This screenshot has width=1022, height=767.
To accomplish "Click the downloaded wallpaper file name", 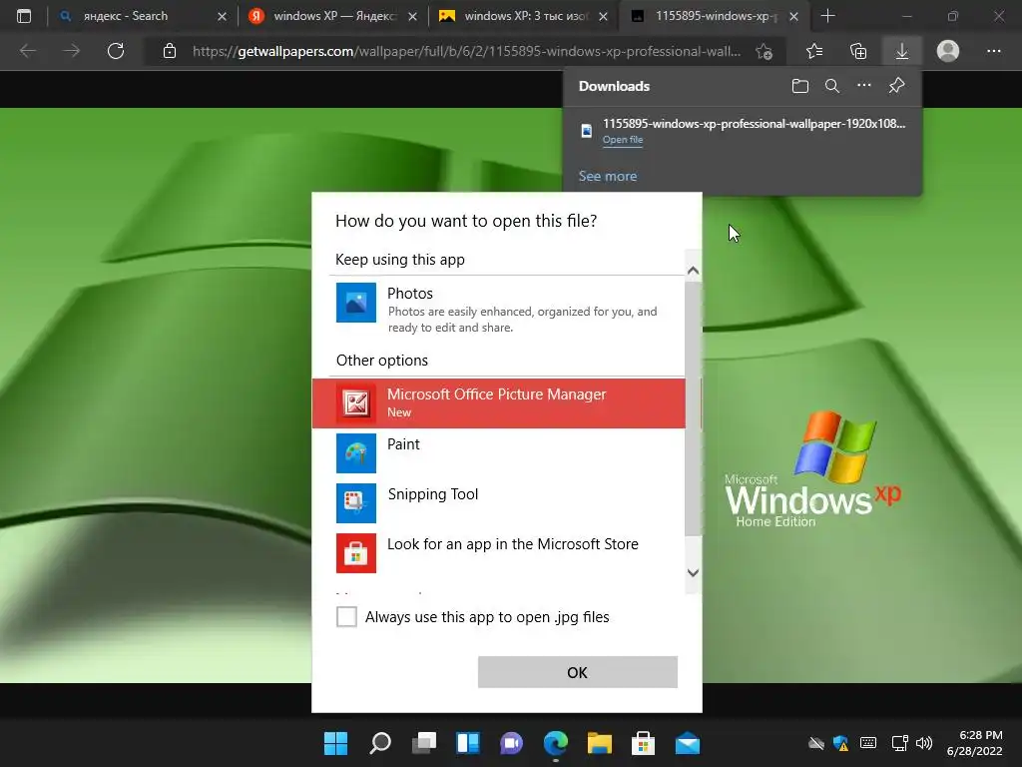I will (755, 123).
